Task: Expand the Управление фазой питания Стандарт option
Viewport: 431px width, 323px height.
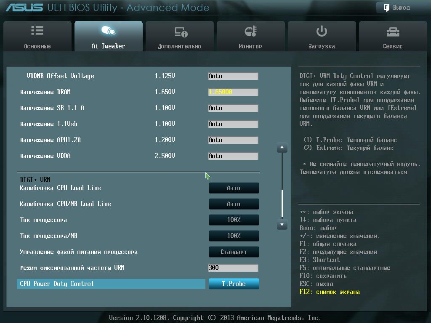Action: pyautogui.click(x=234, y=252)
